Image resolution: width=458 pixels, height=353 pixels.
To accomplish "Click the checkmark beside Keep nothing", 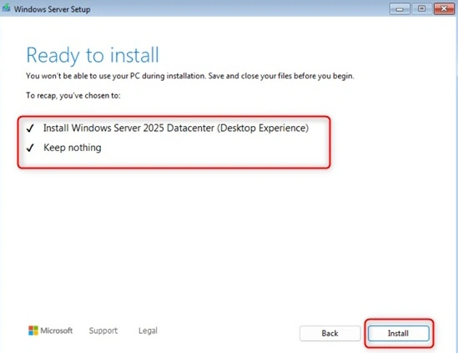I will pyautogui.click(x=30, y=148).
